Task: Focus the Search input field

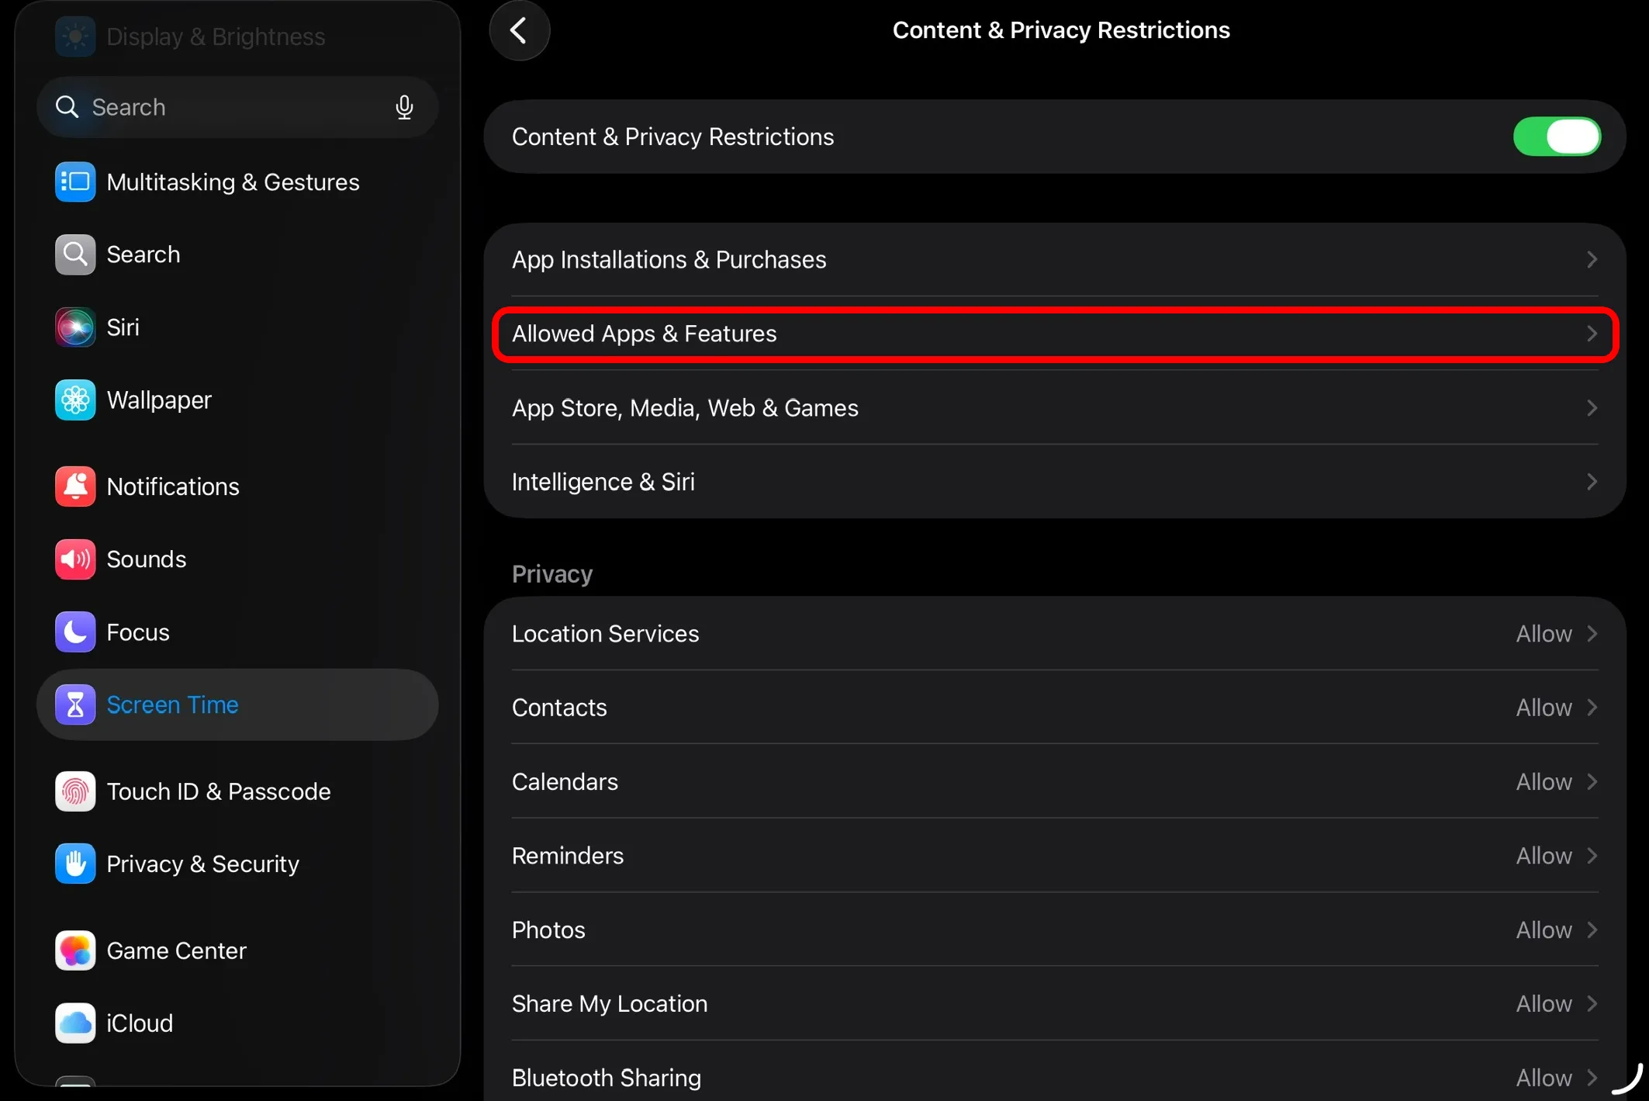Action: [x=237, y=107]
